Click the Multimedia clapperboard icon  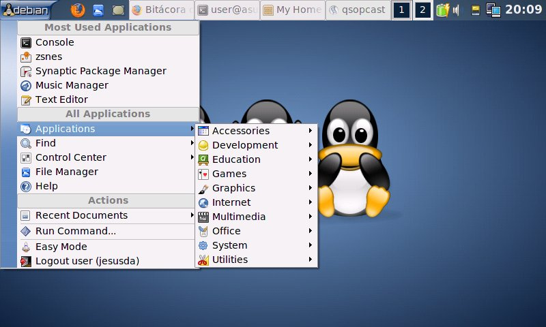pyautogui.click(x=203, y=217)
